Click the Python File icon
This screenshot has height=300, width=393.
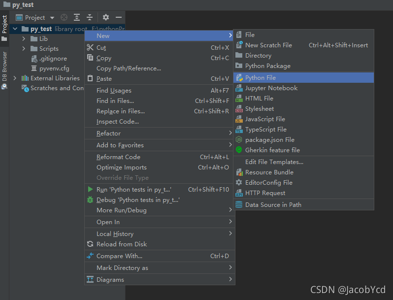pos(239,78)
